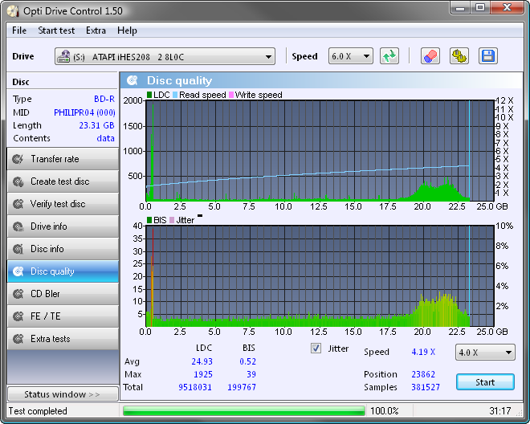Open the Disc info section

63,249
